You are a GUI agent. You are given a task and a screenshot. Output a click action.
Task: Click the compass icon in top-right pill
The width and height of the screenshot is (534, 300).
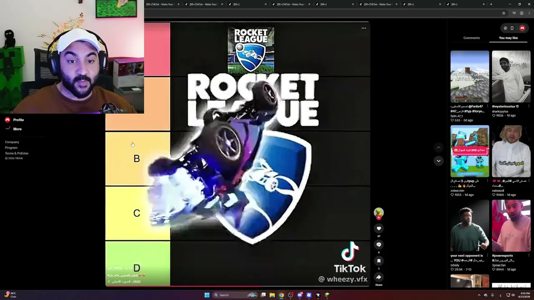point(505,28)
